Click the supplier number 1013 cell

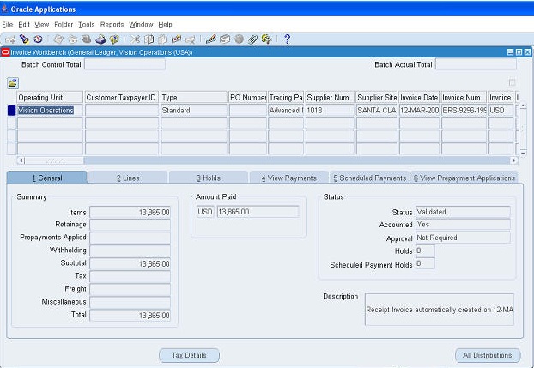[x=330, y=111]
